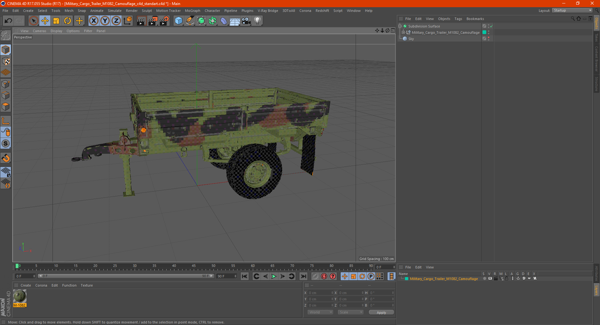Add Subdivision Surface generator icon

[201, 21]
